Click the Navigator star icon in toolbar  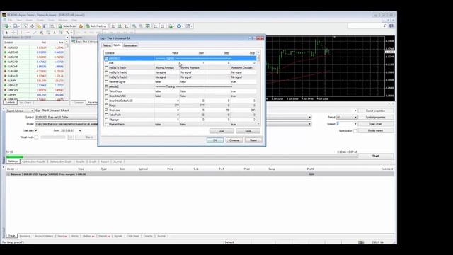(38, 26)
